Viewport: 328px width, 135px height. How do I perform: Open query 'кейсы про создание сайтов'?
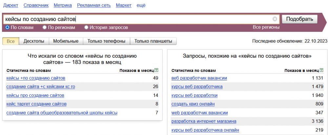pos(35,96)
